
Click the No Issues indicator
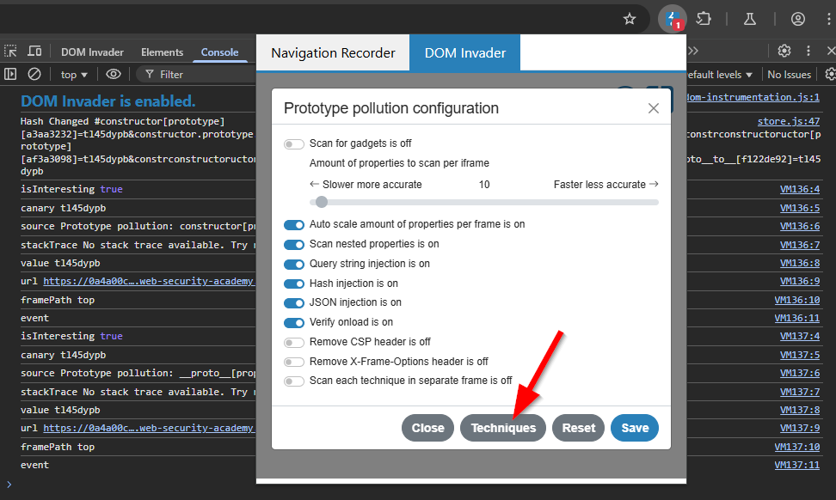point(789,75)
